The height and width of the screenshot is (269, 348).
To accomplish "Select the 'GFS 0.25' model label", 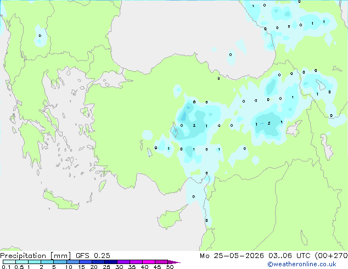I will point(93,256).
